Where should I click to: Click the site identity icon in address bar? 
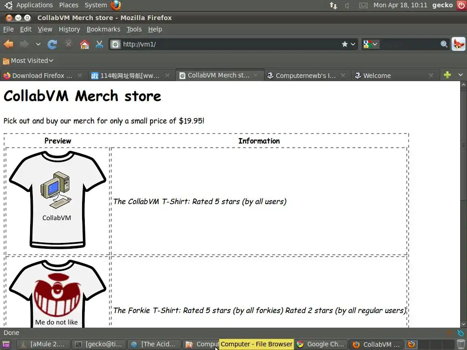[x=115, y=44]
